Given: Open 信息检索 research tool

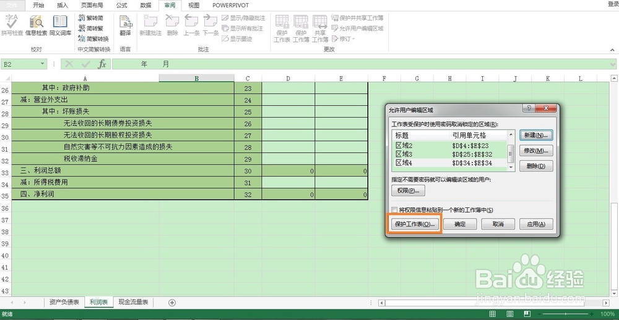Looking at the screenshot, I should pos(37,25).
